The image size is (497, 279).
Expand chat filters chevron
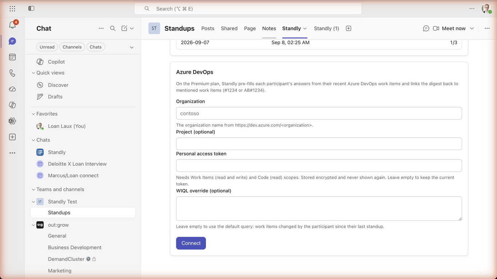[x=132, y=47]
